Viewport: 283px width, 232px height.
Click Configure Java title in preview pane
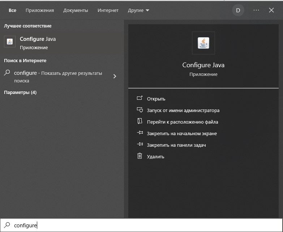203,65
